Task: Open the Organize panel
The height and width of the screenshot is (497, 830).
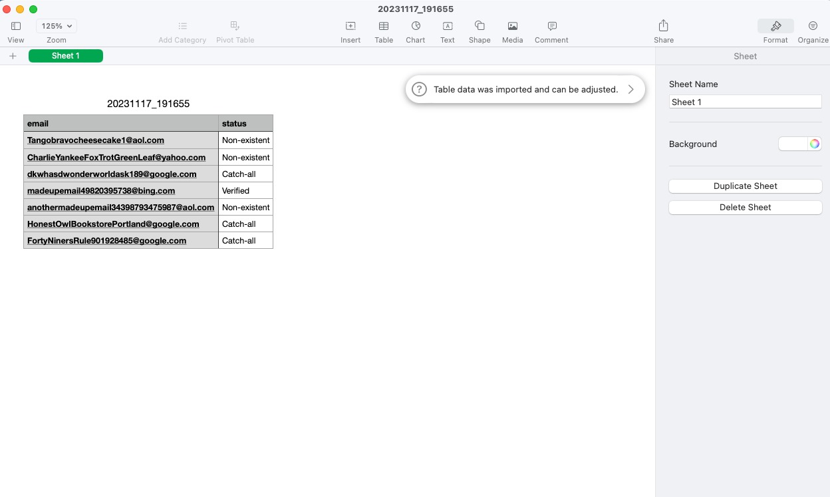Action: 813,30
